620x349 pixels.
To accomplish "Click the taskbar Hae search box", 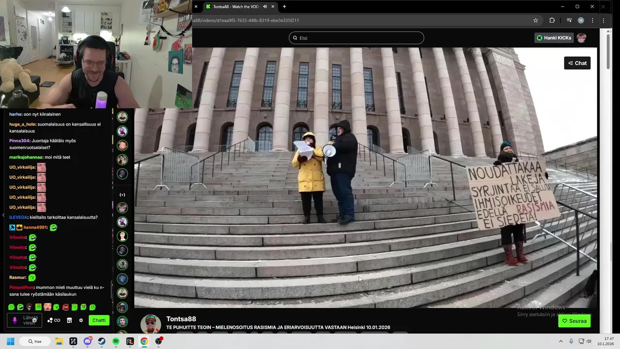I will pos(35,341).
